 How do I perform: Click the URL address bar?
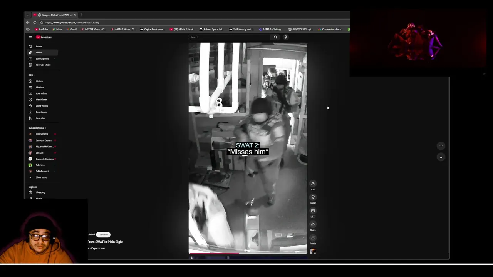(x=195, y=22)
